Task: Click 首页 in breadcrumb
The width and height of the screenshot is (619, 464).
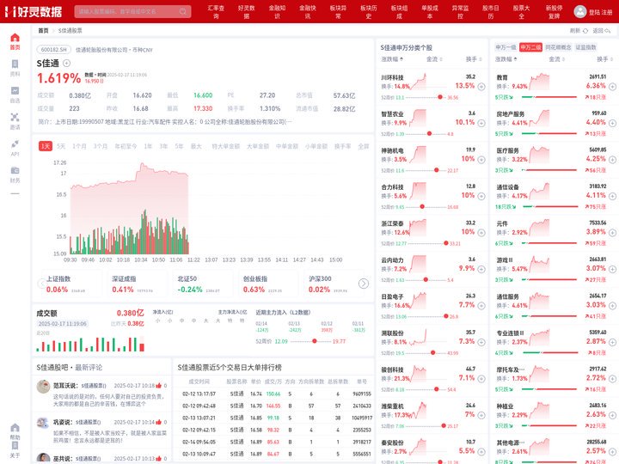Action: [43, 30]
